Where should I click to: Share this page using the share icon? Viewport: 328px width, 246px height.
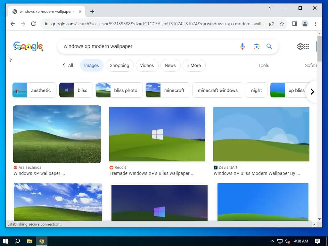pos(272,24)
